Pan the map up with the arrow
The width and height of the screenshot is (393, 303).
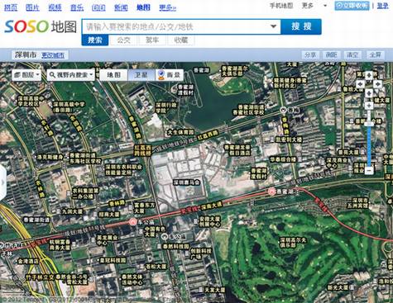(369, 74)
